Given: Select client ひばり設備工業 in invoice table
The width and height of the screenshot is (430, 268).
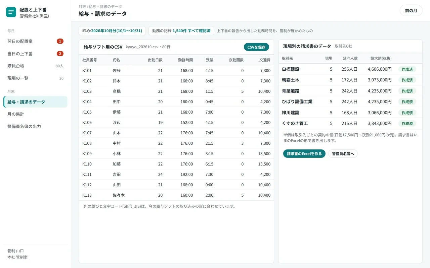Looking at the screenshot, I should (x=297, y=102).
